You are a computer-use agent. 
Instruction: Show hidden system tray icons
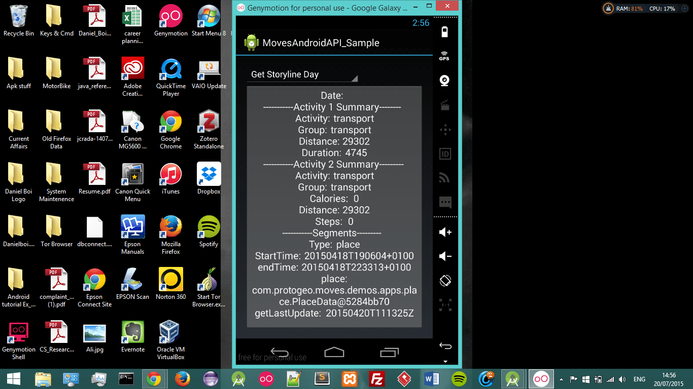pos(561,379)
